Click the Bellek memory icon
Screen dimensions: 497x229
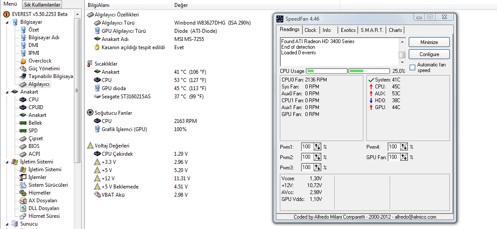[x=23, y=123]
